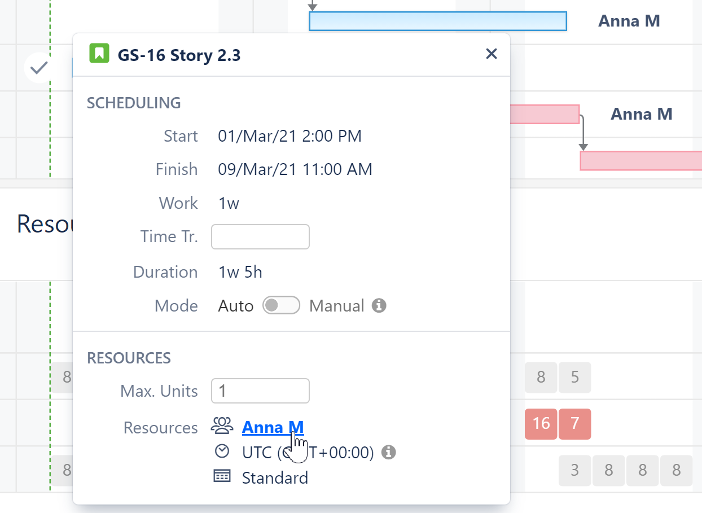Image resolution: width=702 pixels, height=513 pixels.
Task: Click the red 7 hours allocation cell
Action: click(x=575, y=424)
